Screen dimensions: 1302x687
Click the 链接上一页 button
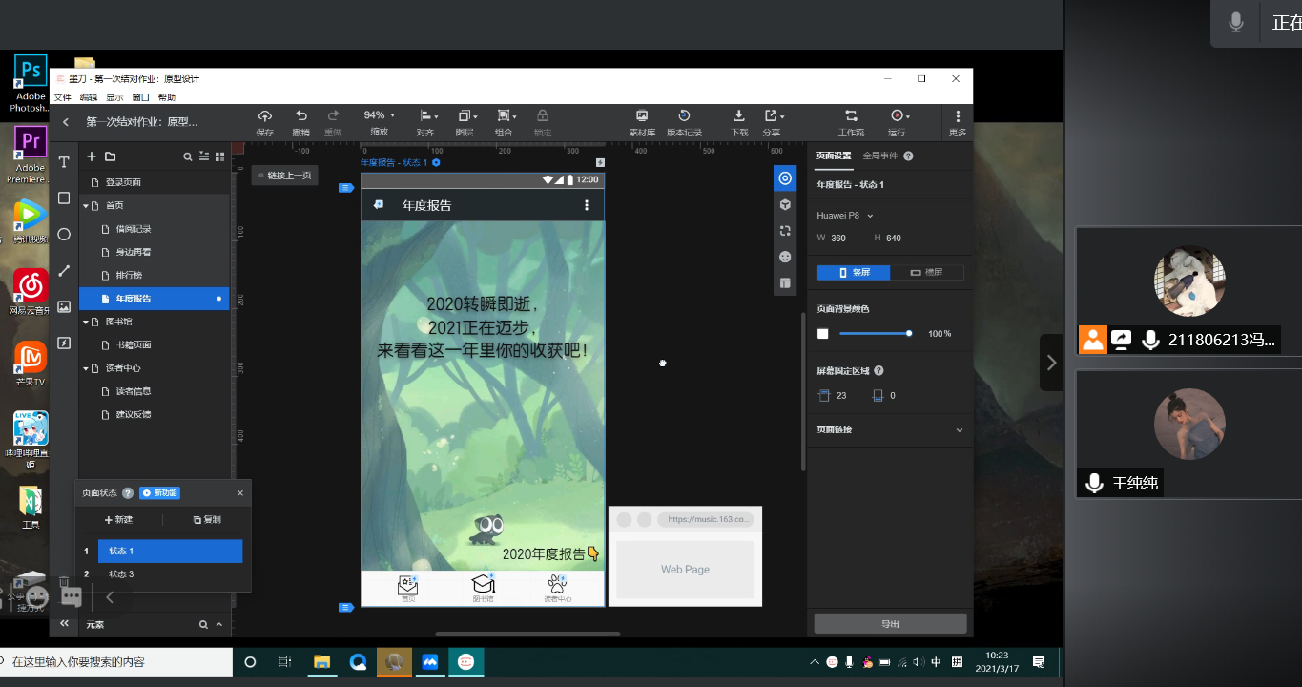[x=285, y=176]
